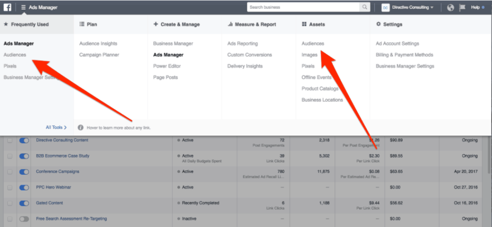Click the Facebook logo icon
Image resolution: width=492 pixels, height=227 pixels.
point(8,7)
